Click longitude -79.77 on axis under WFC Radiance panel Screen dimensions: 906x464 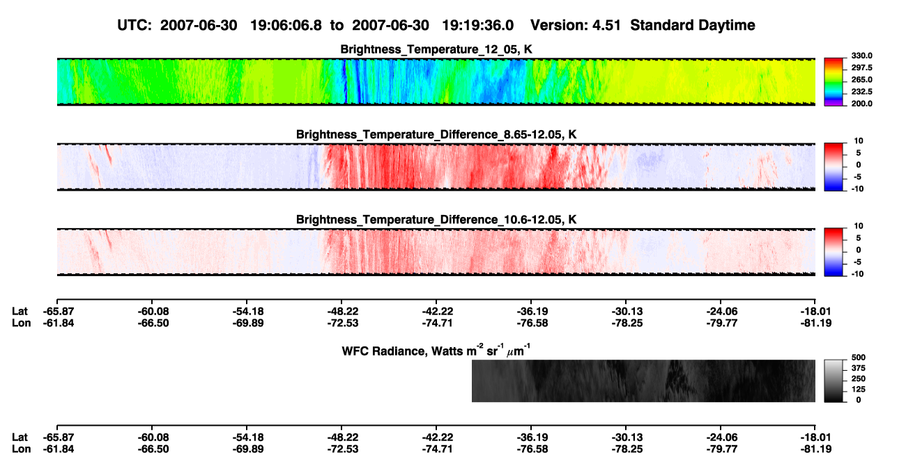[722, 449]
